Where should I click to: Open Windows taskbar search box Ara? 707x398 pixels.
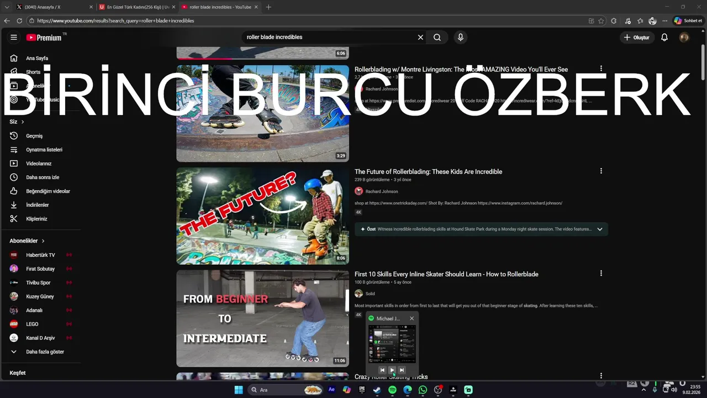coord(287,390)
